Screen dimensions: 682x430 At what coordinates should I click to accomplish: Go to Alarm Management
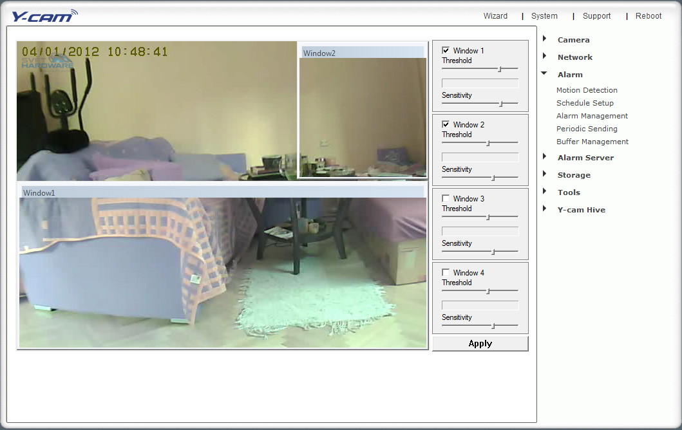click(x=592, y=116)
